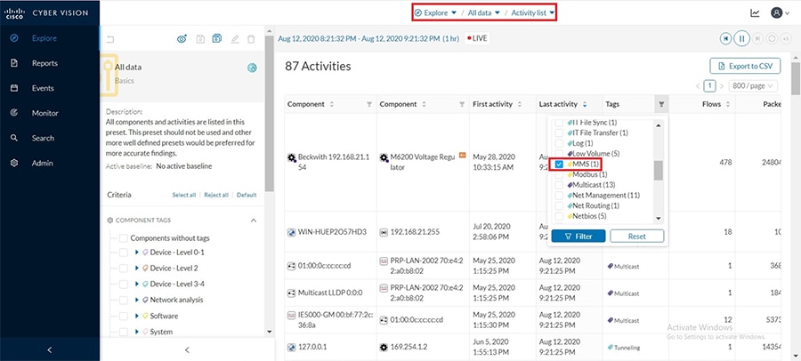Click the time range Aug 12, 2020 link

click(x=368, y=38)
